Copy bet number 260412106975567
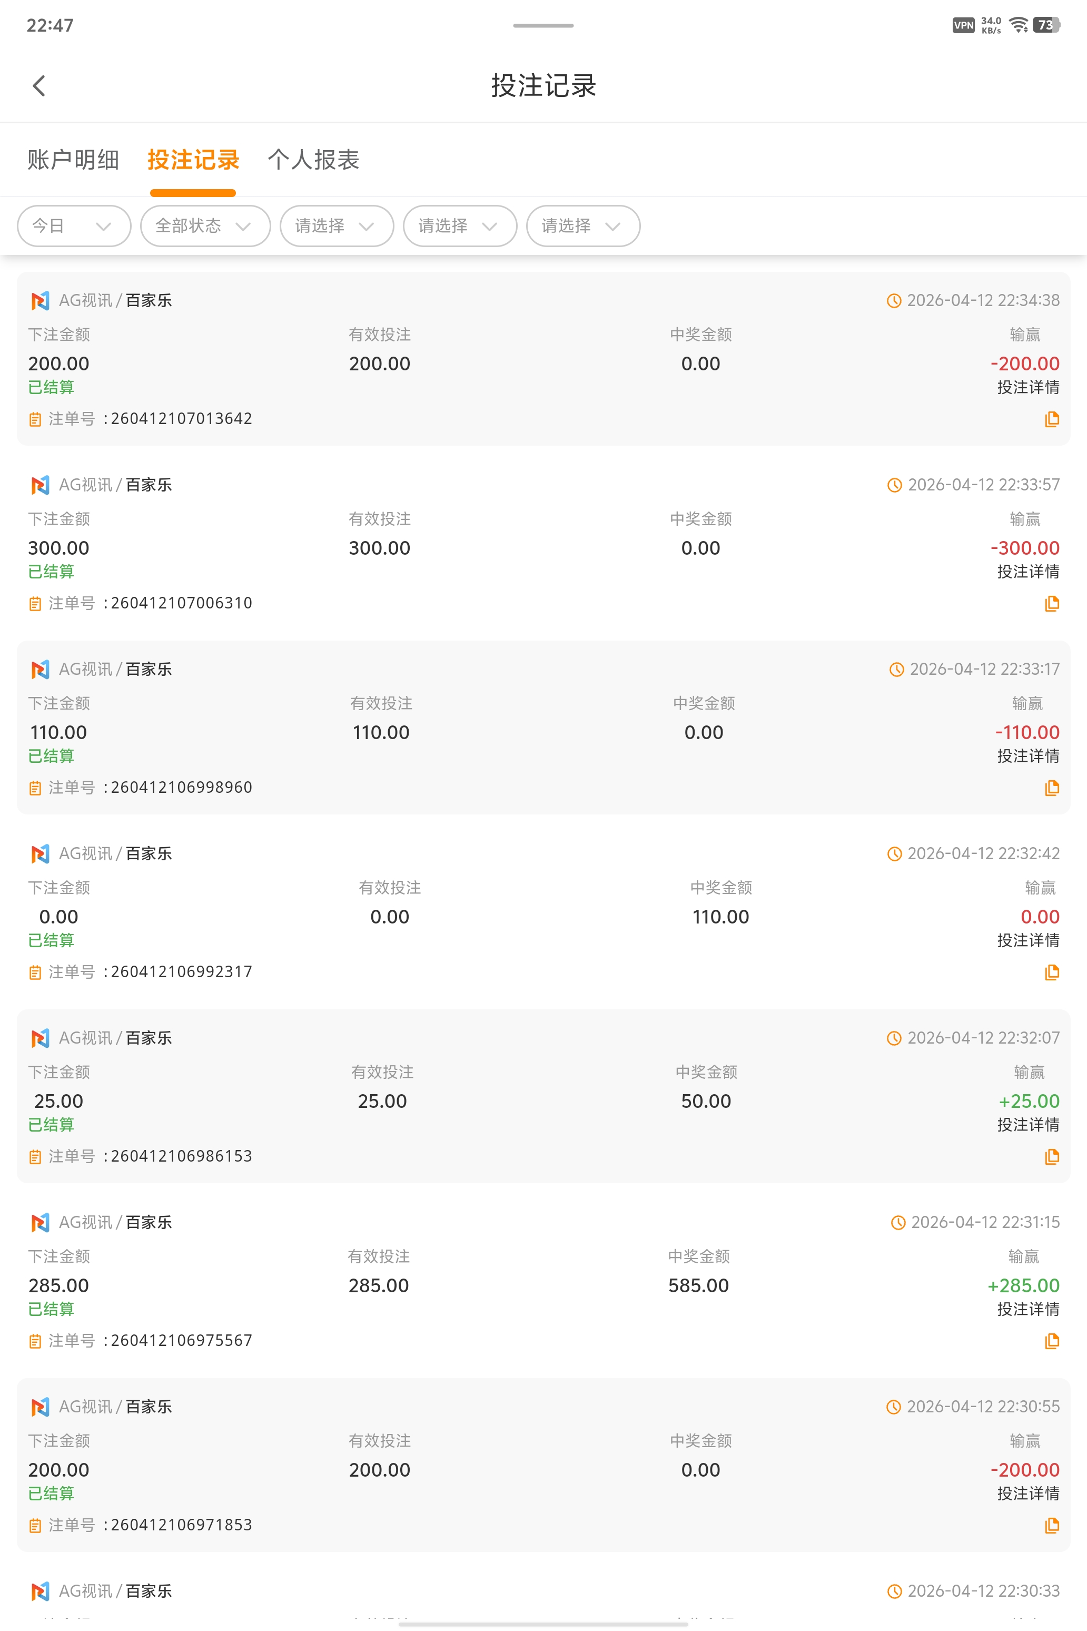This screenshot has width=1087, height=1631. click(1051, 1341)
